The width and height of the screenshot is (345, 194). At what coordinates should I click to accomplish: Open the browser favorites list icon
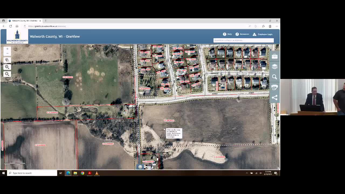click(263, 26)
